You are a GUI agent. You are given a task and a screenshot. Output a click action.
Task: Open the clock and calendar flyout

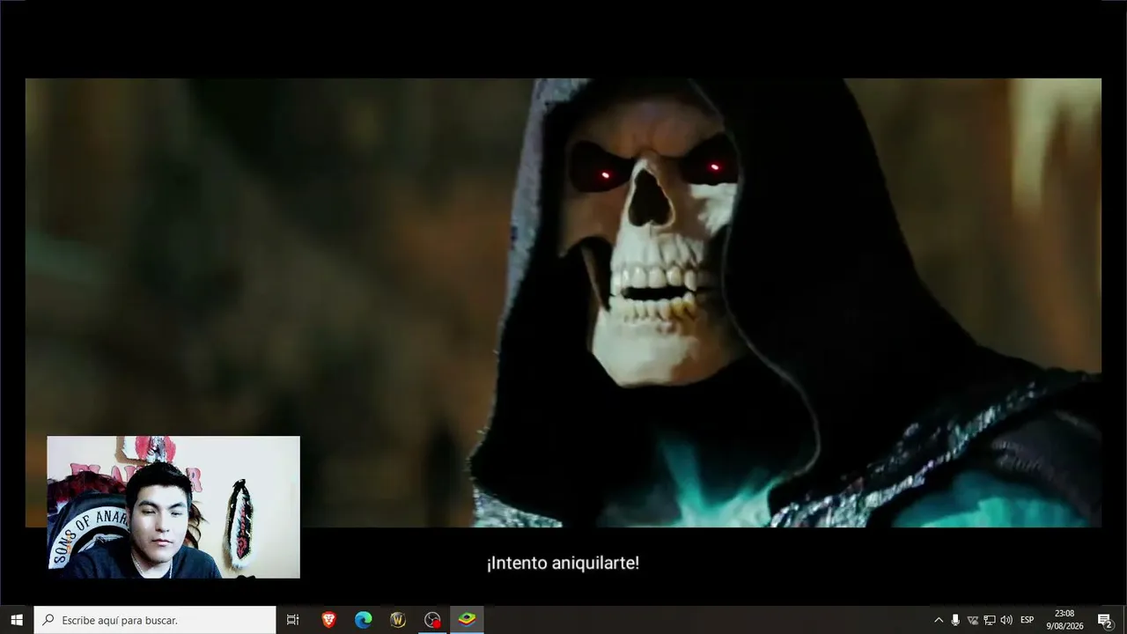1065,620
